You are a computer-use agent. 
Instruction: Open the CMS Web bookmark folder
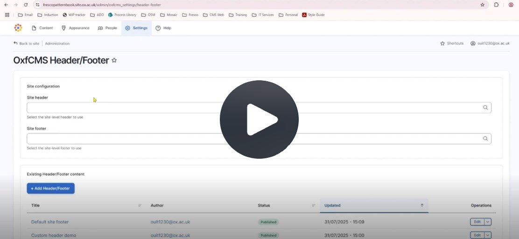[213, 15]
